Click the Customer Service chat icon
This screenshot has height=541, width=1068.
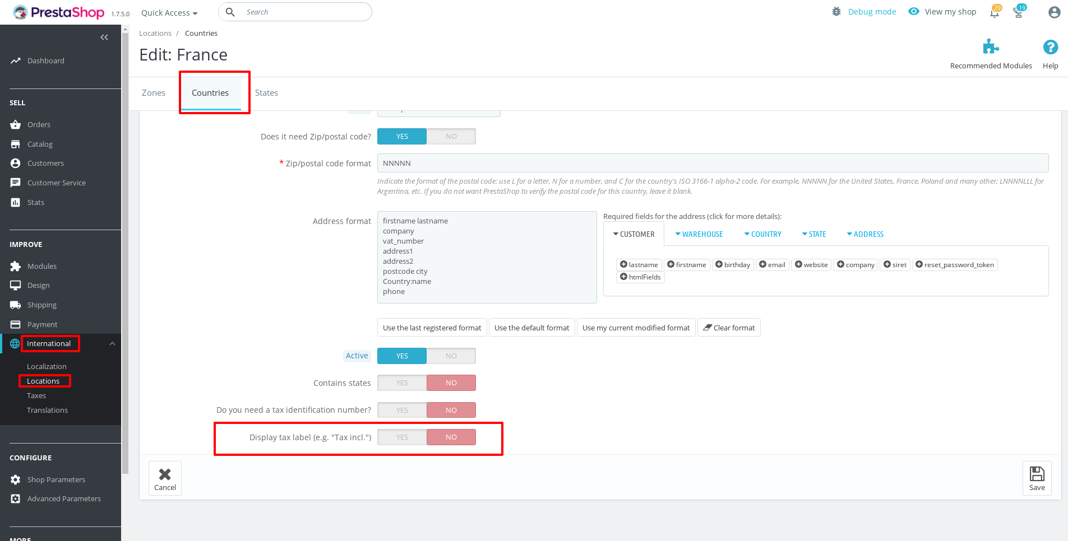[15, 183]
